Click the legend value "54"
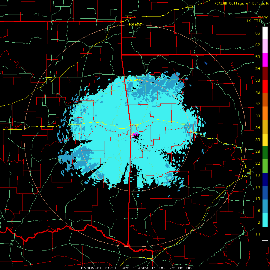270x270 pixels. (258, 68)
